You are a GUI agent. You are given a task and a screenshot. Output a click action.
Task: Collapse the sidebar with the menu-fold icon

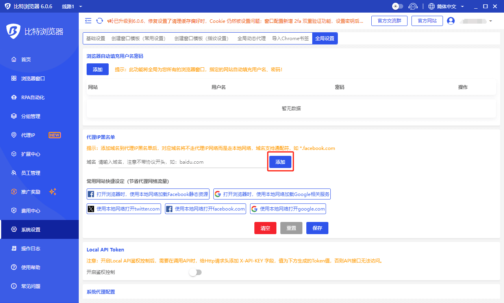[x=88, y=21]
